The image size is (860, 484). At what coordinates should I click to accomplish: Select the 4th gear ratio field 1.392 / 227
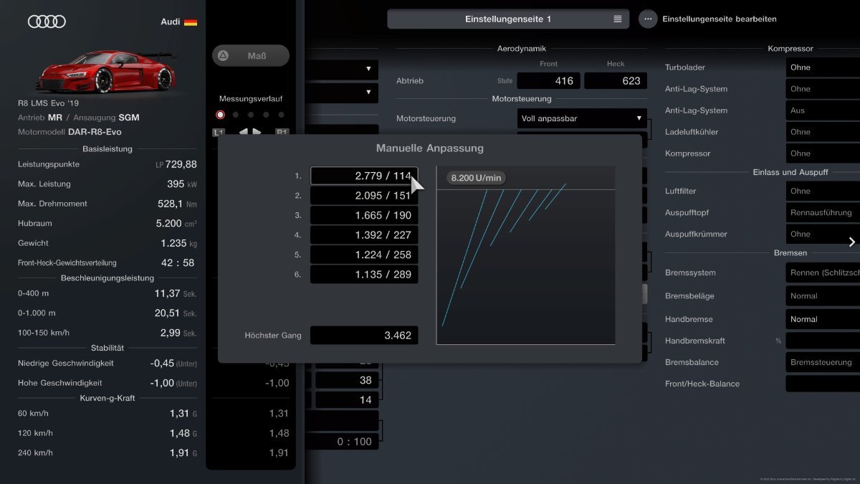[364, 234]
